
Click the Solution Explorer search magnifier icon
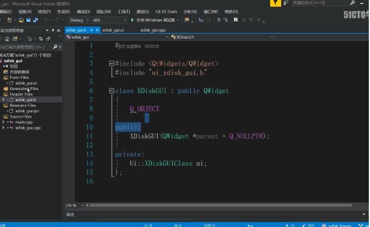point(55,47)
